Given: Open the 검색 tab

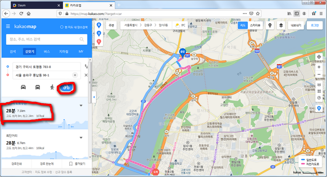Looking at the screenshot, I should [13, 51].
